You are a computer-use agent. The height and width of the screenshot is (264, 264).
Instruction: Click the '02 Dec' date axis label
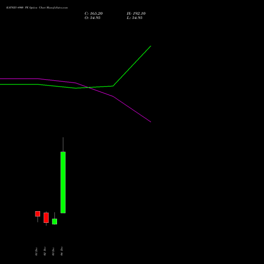click(x=45, y=251)
